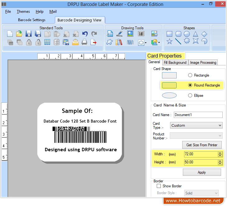
Task: Insert WordArt with the W icon
Action: point(130,42)
